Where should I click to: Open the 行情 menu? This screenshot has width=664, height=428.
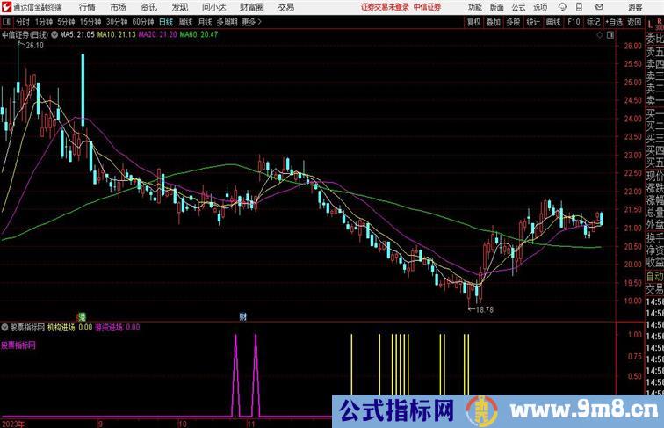(87, 7)
